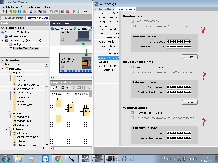Click the PC to LOGO! download icon
The width and height of the screenshot is (218, 163).
pyautogui.click(x=74, y=12)
